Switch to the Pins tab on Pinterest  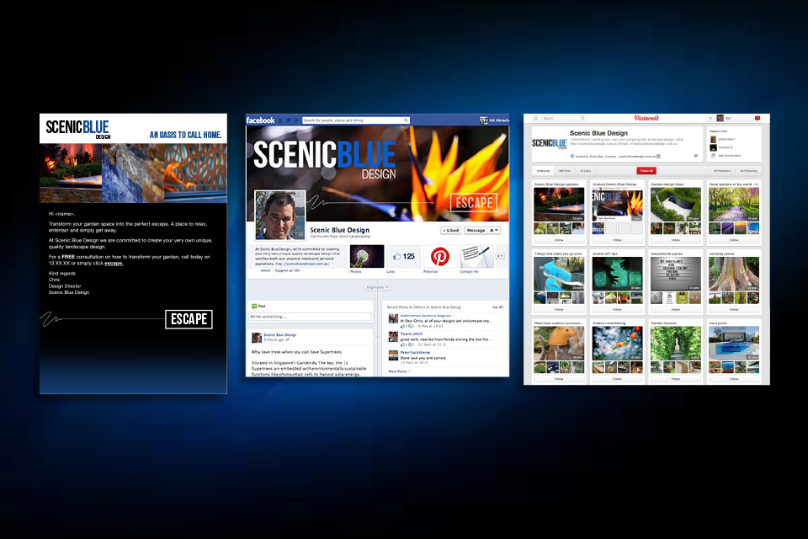565,170
